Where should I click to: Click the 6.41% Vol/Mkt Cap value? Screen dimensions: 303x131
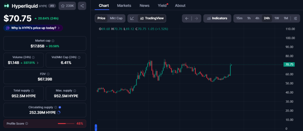[x=66, y=63]
